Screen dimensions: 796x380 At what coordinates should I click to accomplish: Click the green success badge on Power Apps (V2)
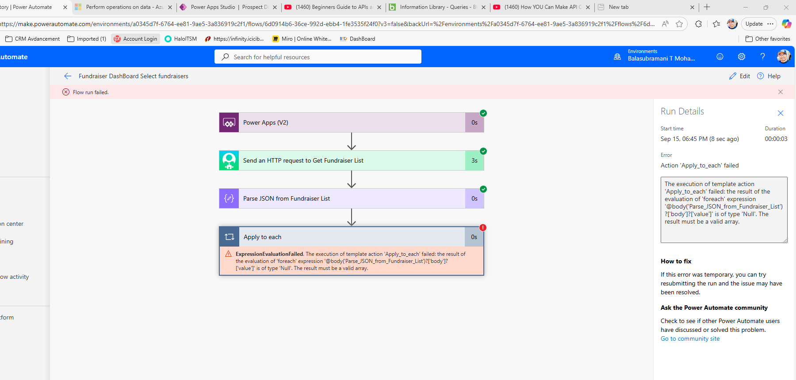(483, 113)
